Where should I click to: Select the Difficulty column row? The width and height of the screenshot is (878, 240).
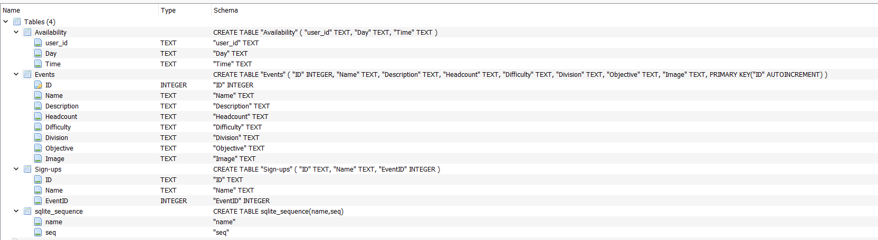pos(439,127)
